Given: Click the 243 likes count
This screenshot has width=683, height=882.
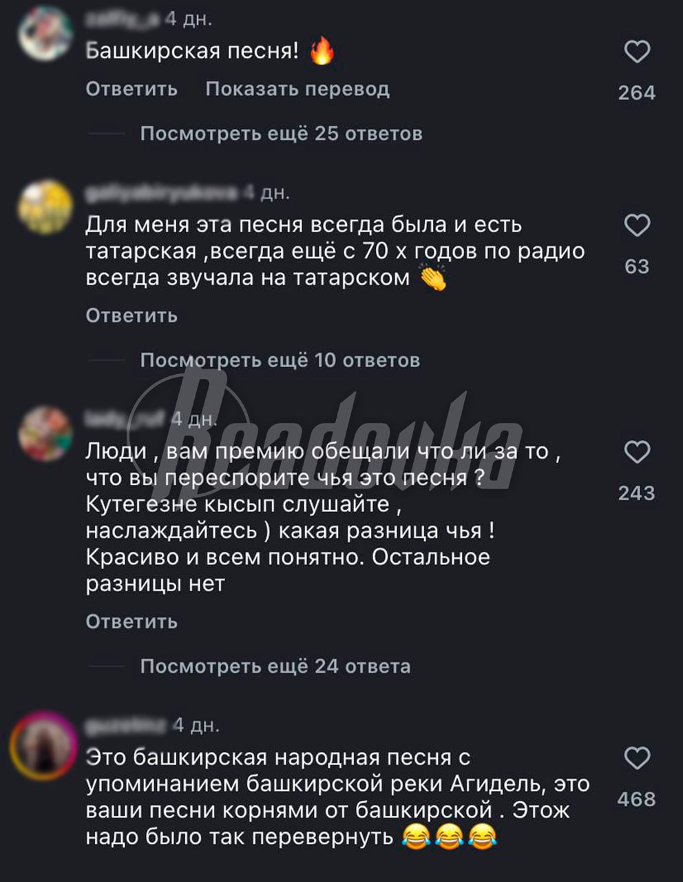Looking at the screenshot, I should click(x=637, y=493).
